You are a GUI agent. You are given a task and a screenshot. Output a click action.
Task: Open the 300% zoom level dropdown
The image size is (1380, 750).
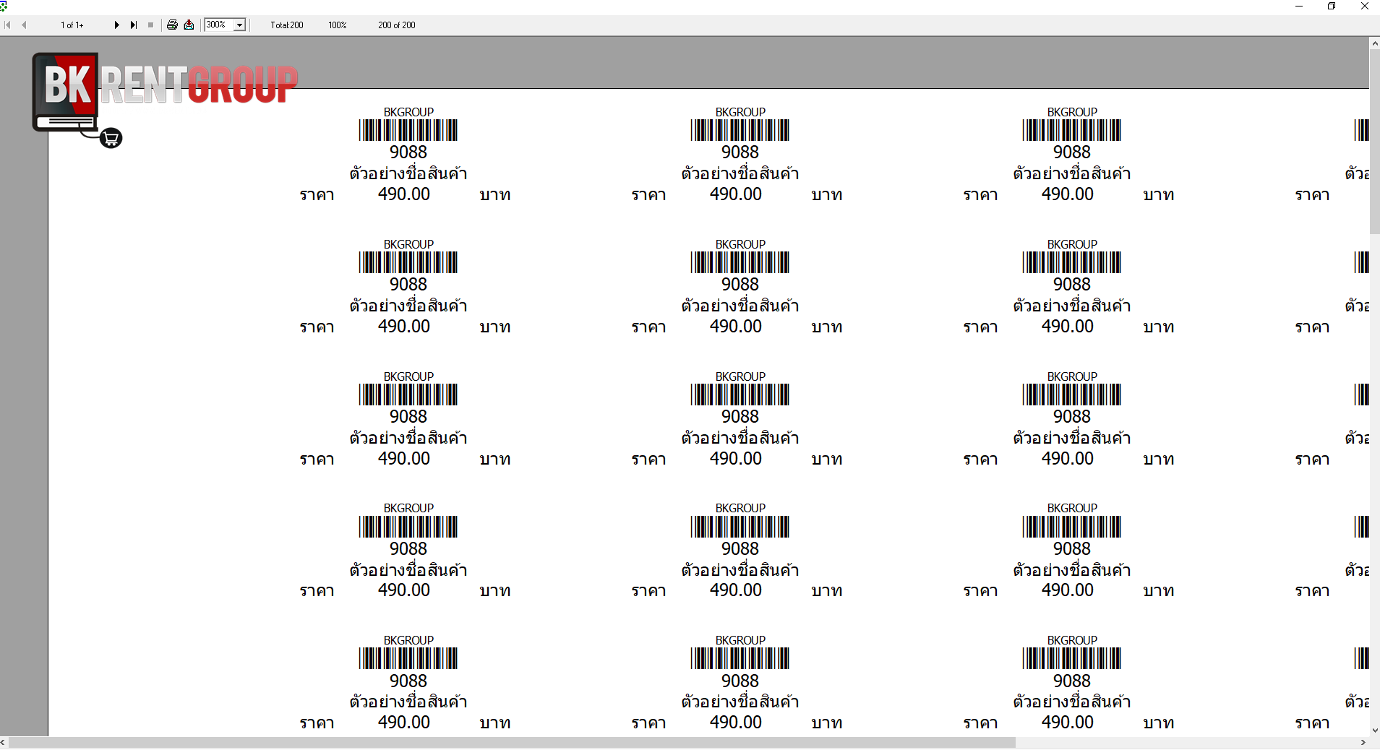click(240, 25)
